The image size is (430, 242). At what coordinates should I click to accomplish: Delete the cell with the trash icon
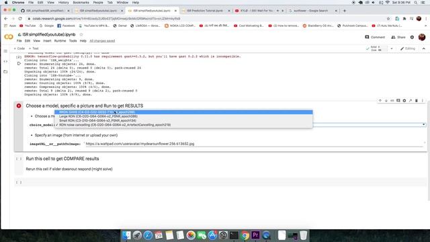417,101
